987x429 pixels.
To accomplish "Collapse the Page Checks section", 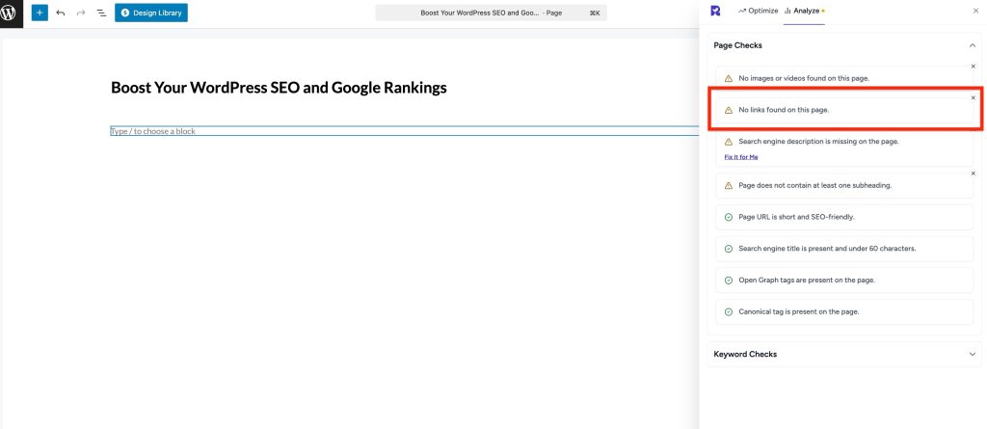I will 972,45.
